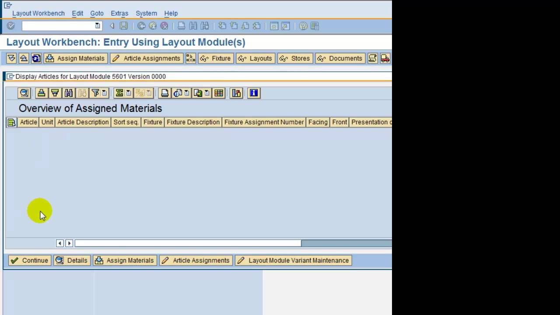
Task: Click the scroll-shaped icon after Documents
Action: pos(372,58)
